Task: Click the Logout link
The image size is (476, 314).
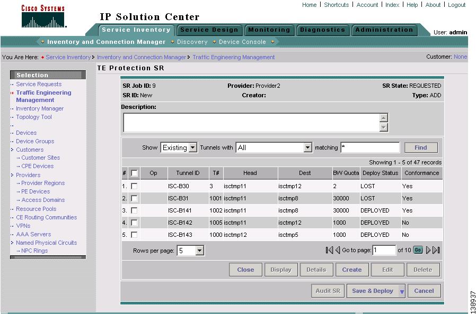Action: (456, 5)
